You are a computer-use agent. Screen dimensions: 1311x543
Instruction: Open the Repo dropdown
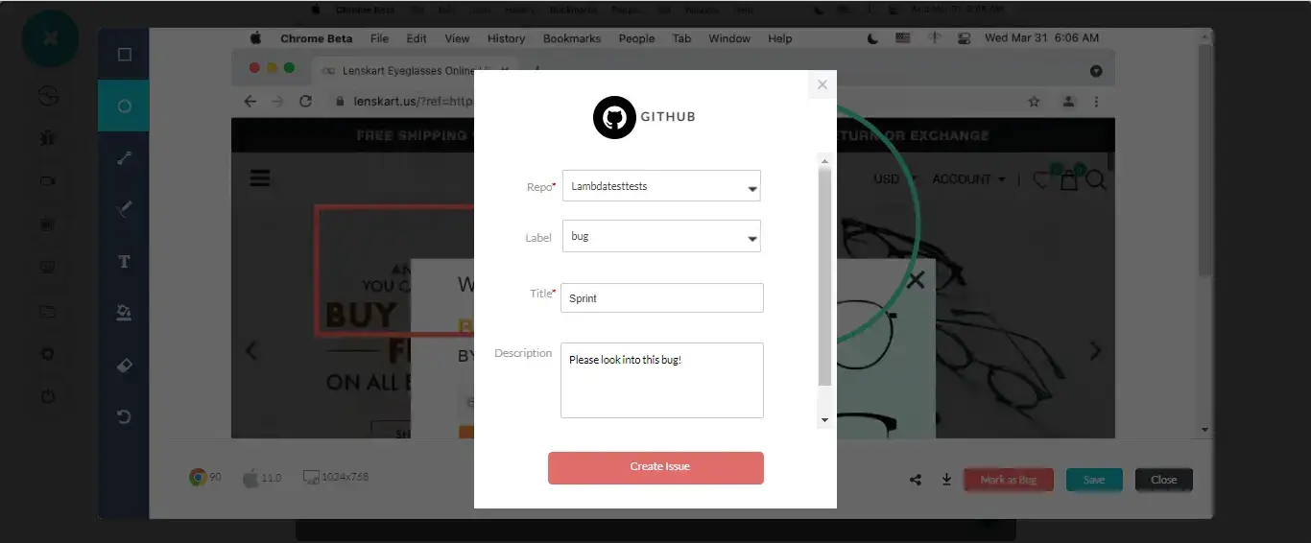(x=661, y=186)
